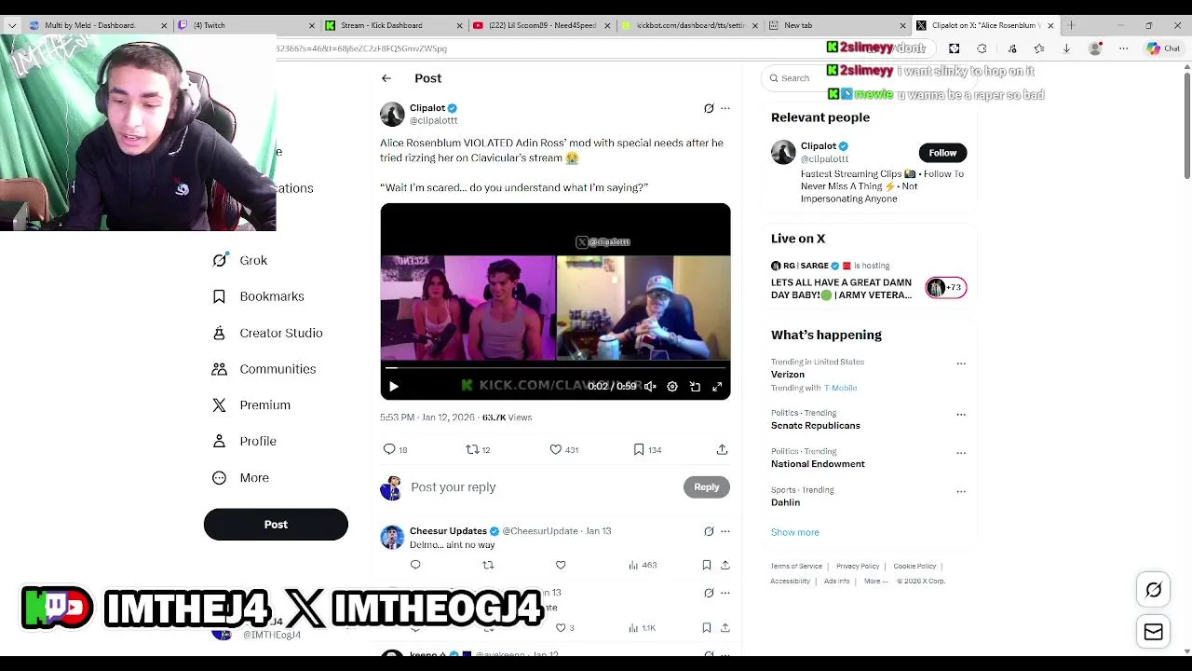Click Show more under What's happening
1192x671 pixels.
(x=795, y=532)
